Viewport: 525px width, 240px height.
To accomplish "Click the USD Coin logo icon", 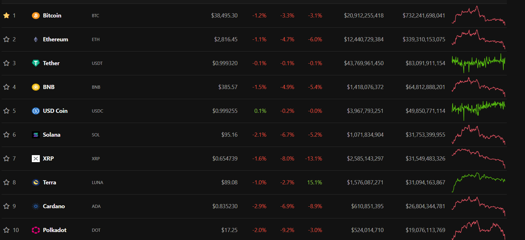I will [x=36, y=111].
